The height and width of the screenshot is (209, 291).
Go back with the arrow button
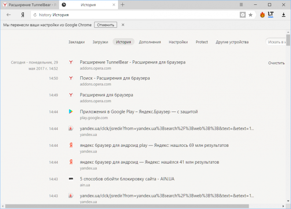[x=8, y=15]
